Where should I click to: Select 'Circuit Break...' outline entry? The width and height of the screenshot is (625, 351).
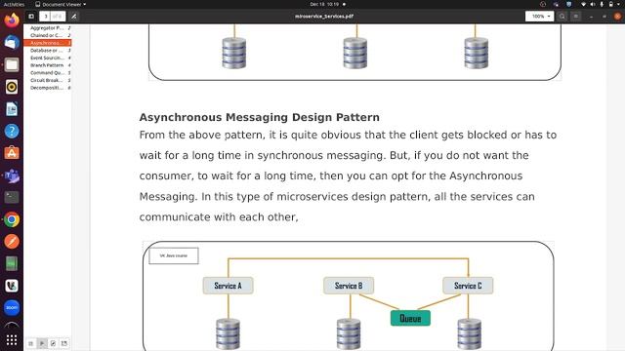(x=48, y=80)
